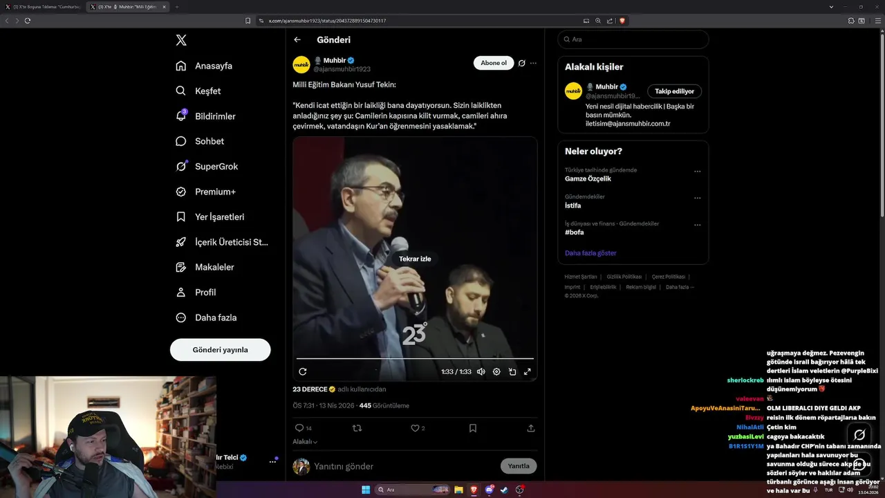Click Grok icon next to Abone ol

click(x=521, y=63)
